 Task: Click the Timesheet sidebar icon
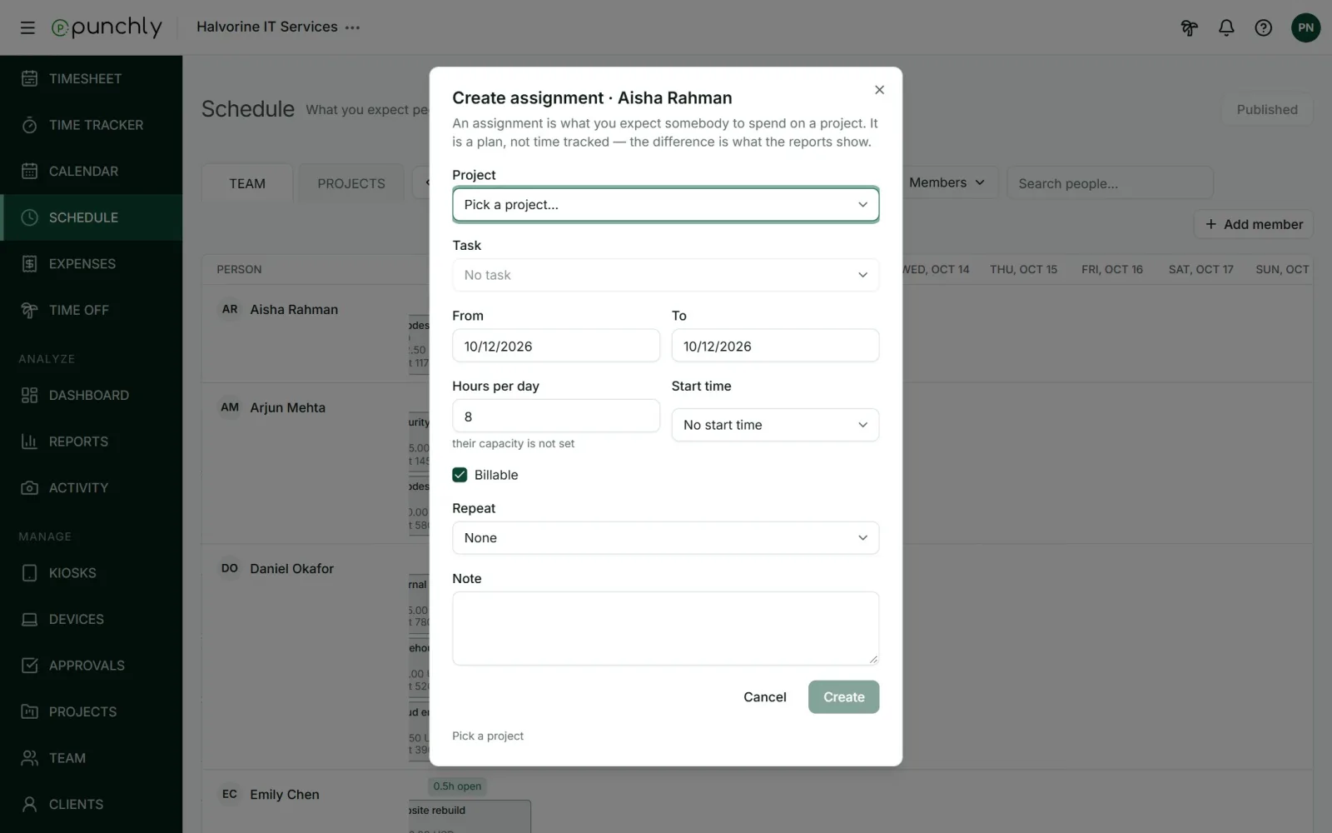[29, 78]
